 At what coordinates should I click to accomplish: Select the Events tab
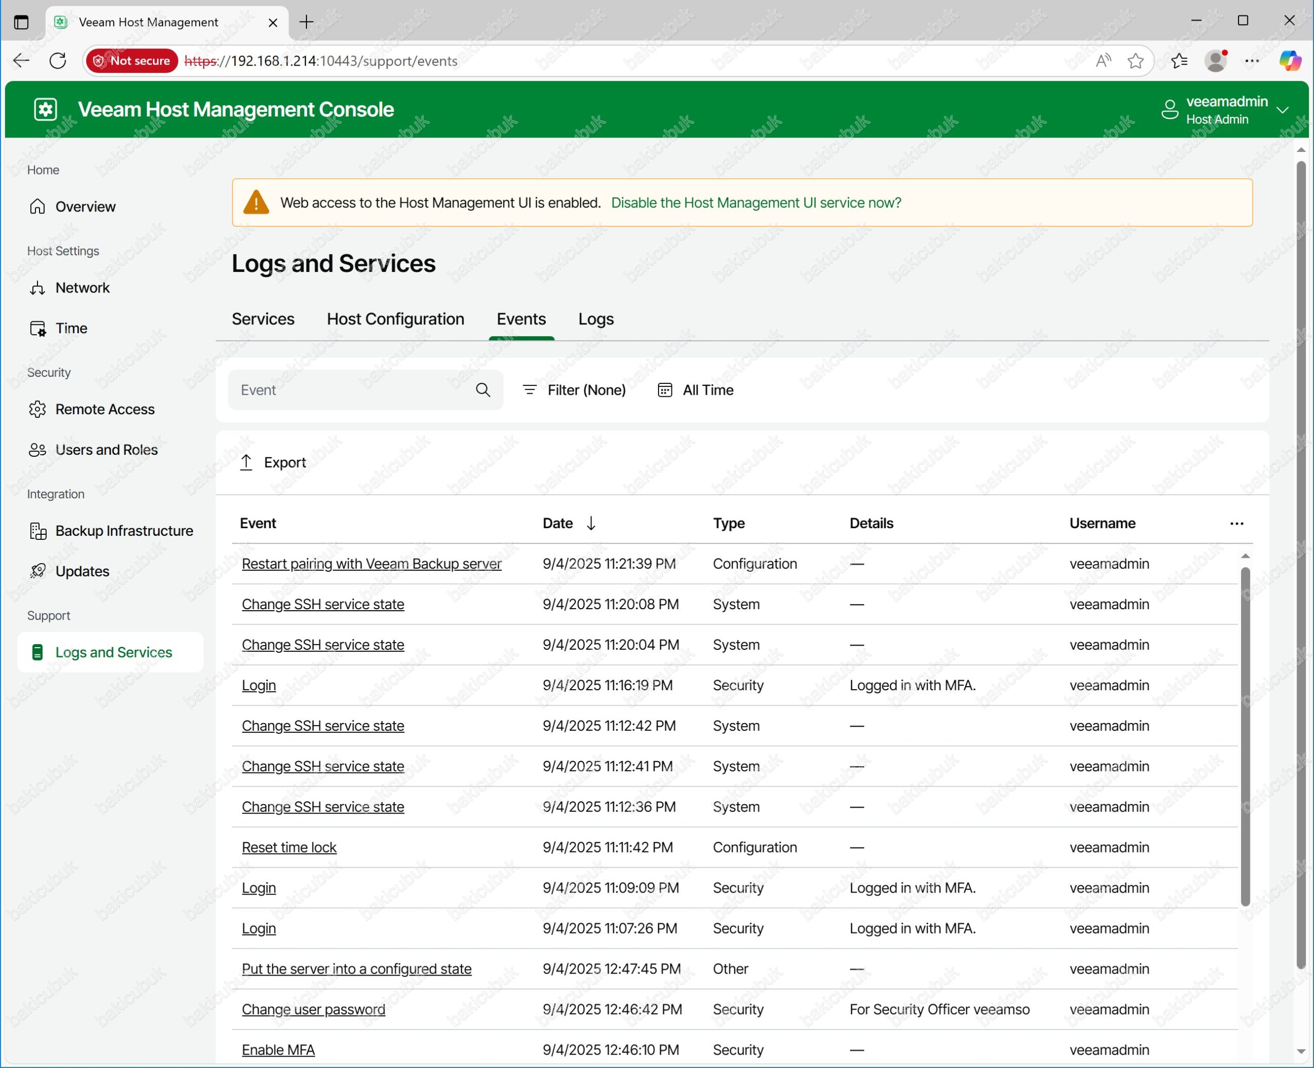(x=521, y=319)
